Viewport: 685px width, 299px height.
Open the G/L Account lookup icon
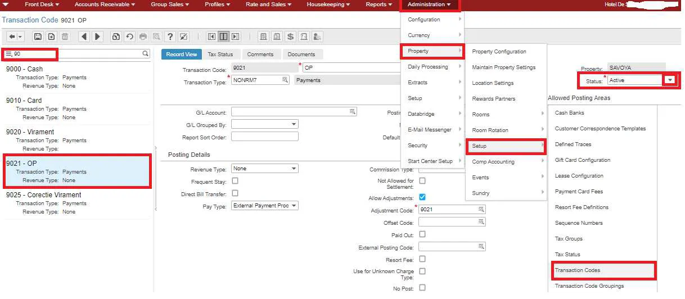pyautogui.click(x=353, y=112)
